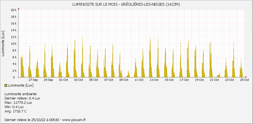Click the Luminosite ambiante heading
The height and width of the screenshot is (124, 253).
click(20, 94)
